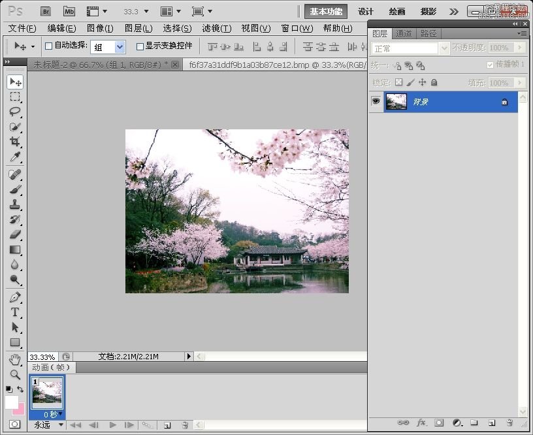Switch to the Paths tab
The width and height of the screenshot is (533, 435).
428,34
